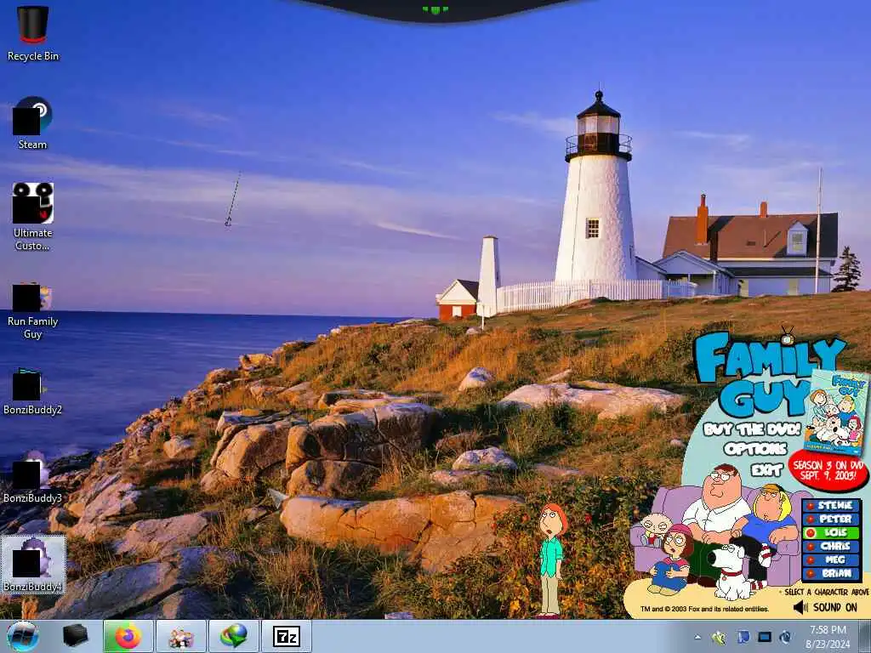Toggle the Sound On speaker control
This screenshot has height=653, width=871.
(x=825, y=607)
